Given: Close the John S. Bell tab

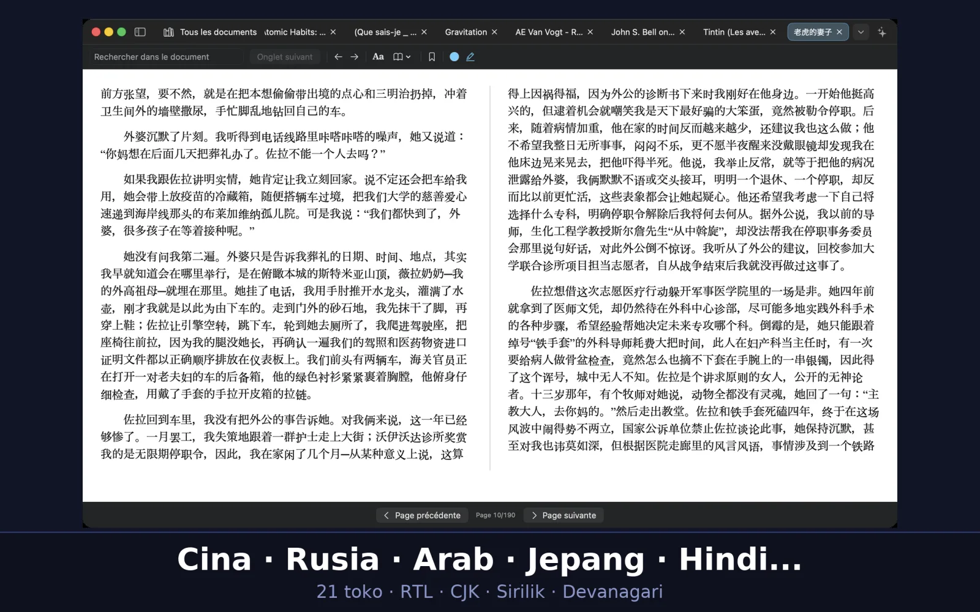Looking at the screenshot, I should pyautogui.click(x=682, y=32).
